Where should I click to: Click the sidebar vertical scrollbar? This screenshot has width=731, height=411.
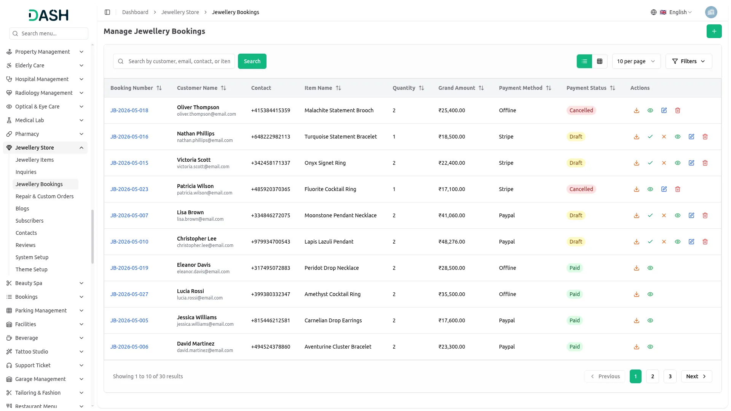click(93, 236)
